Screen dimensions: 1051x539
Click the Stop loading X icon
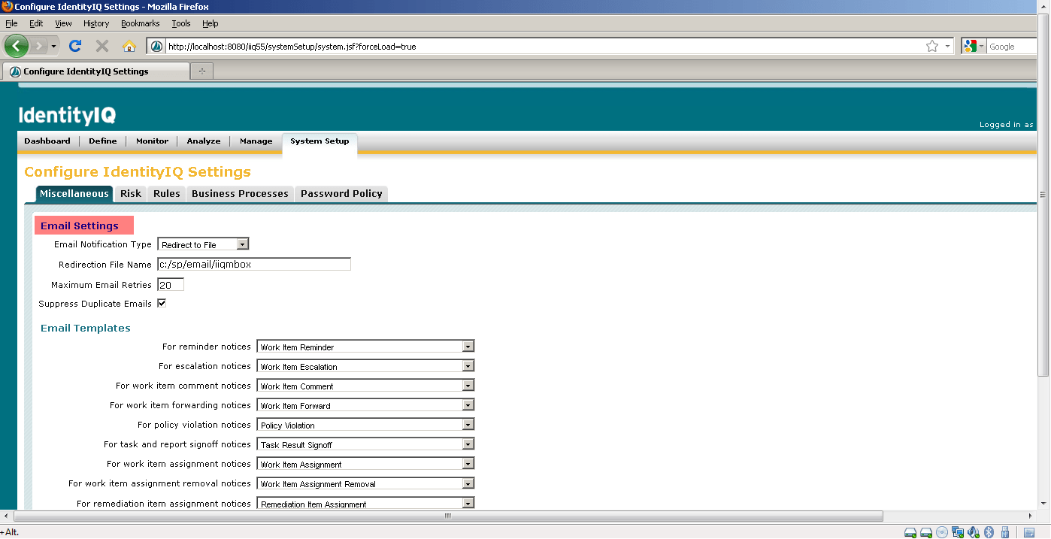[x=102, y=46]
